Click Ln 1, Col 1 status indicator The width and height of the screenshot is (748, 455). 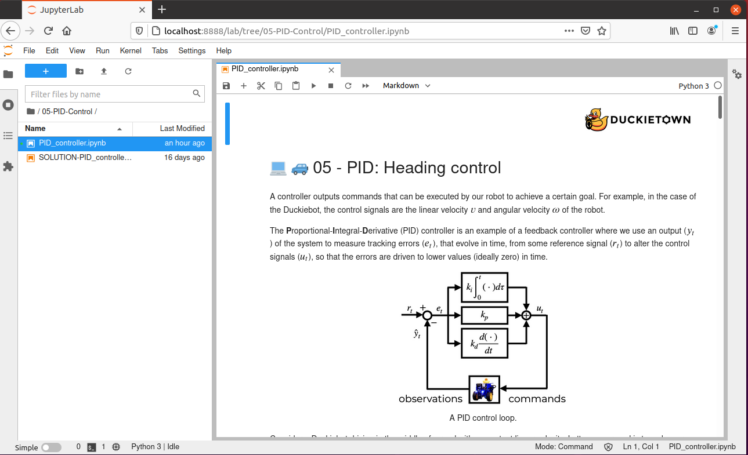point(641,447)
